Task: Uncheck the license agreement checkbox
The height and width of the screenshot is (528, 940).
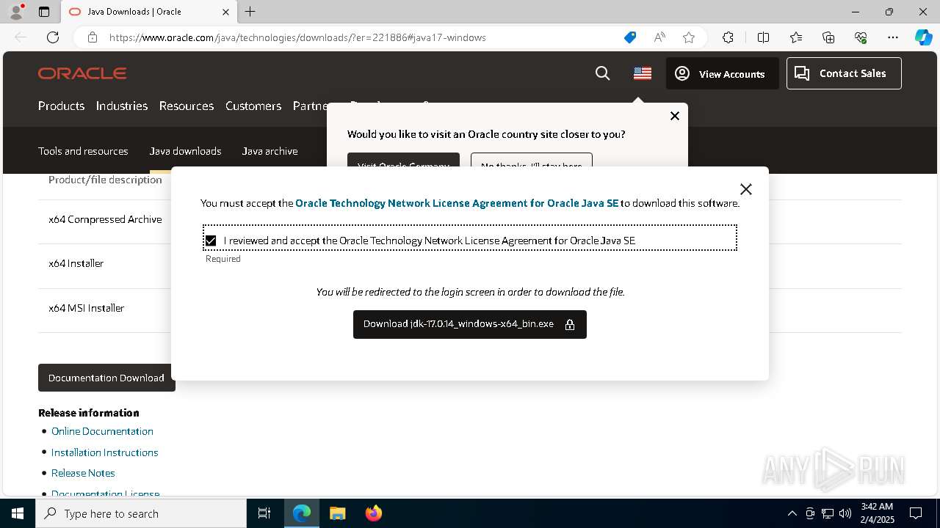Action: pyautogui.click(x=211, y=241)
